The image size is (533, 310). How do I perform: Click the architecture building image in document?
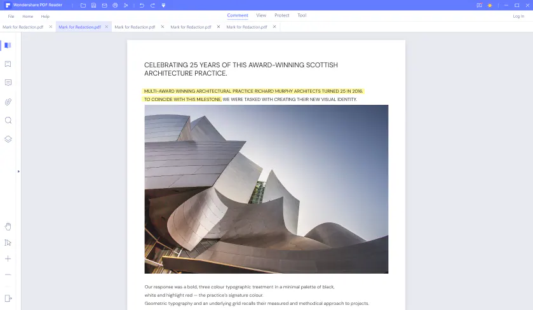pos(266,189)
